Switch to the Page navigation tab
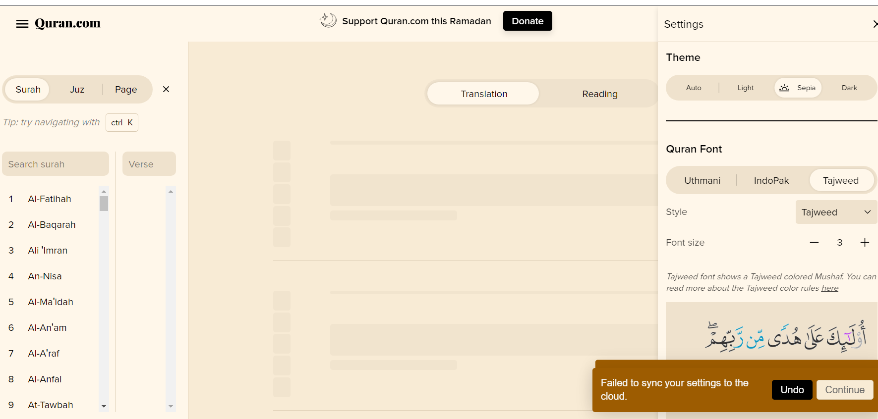878x419 pixels. (126, 89)
